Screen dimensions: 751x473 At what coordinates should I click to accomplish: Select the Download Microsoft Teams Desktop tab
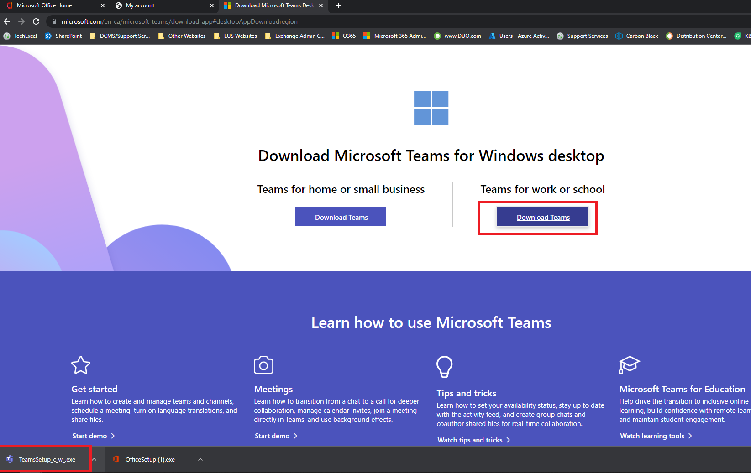[274, 5]
